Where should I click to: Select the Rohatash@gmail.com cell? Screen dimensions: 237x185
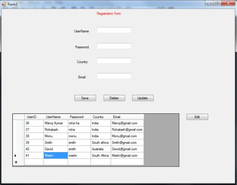[127, 130]
